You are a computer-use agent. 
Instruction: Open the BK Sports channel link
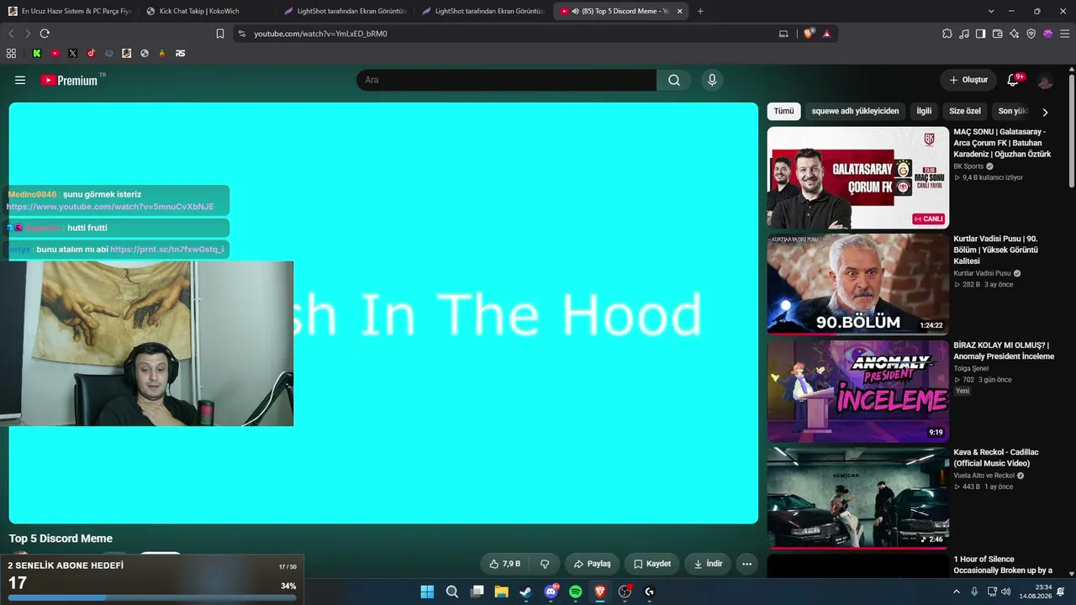click(968, 166)
